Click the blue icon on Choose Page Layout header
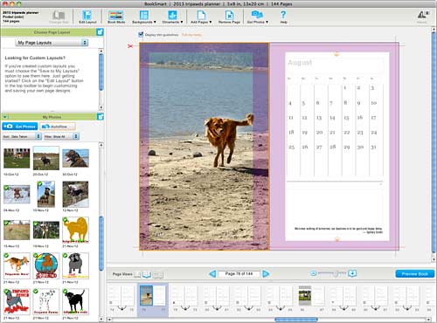 (100, 32)
